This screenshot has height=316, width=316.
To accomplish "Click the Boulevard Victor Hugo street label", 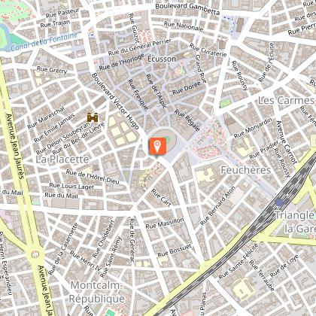I will coord(115,101).
